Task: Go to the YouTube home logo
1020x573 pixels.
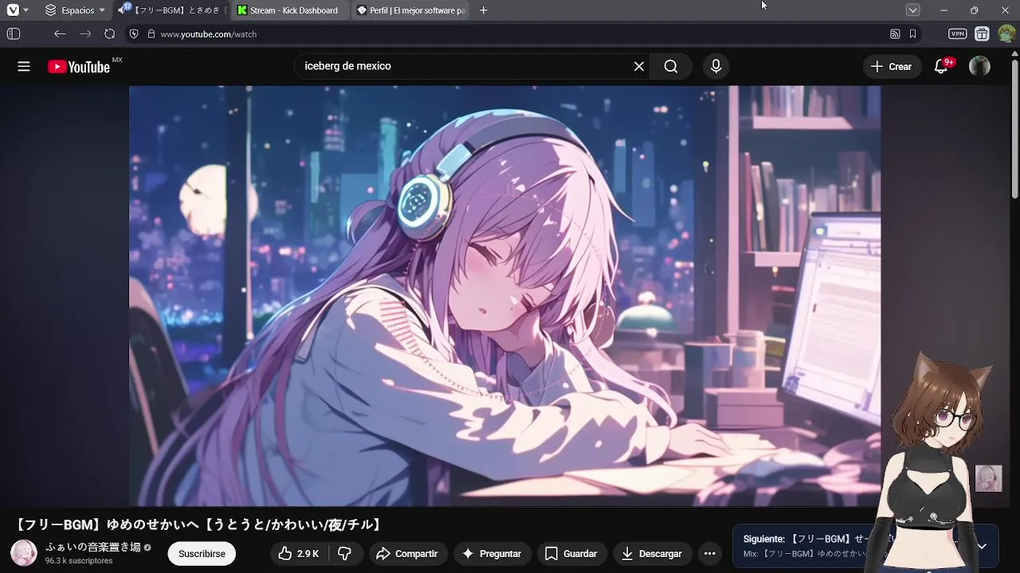Action: [x=79, y=67]
